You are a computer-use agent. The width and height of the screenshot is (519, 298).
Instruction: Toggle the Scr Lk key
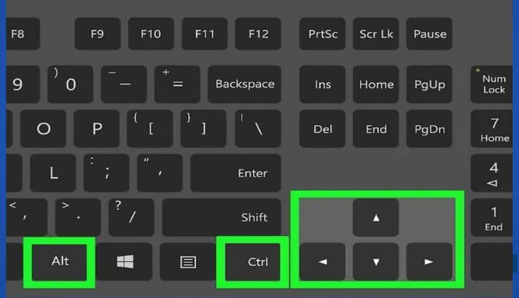(376, 34)
